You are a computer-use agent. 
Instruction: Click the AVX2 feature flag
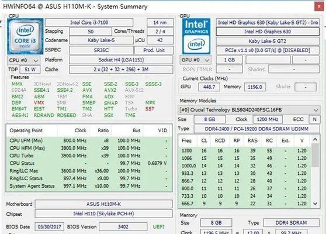[110, 90]
